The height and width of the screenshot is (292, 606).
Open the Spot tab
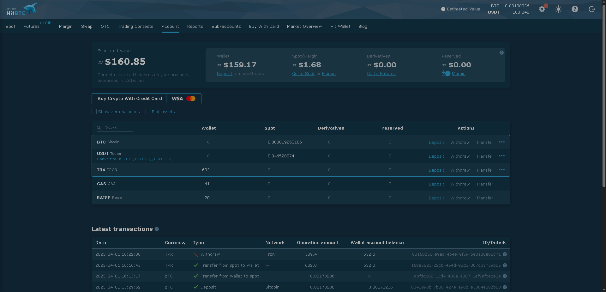click(x=10, y=27)
